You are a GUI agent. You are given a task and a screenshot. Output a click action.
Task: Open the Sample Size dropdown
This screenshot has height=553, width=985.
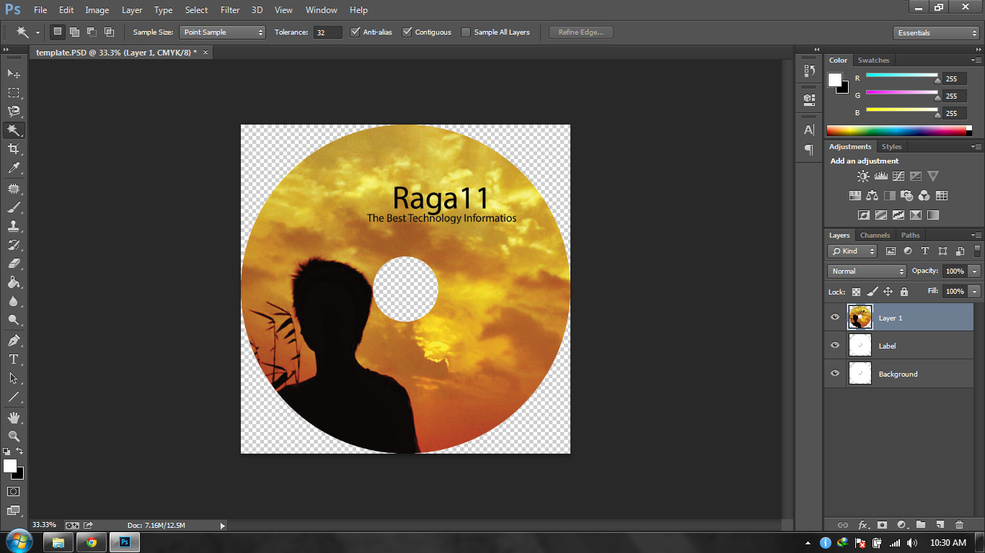pos(221,32)
